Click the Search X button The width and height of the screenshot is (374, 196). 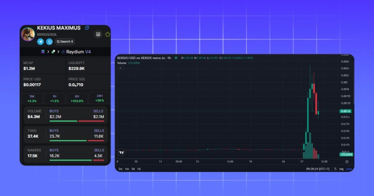[x=65, y=42]
